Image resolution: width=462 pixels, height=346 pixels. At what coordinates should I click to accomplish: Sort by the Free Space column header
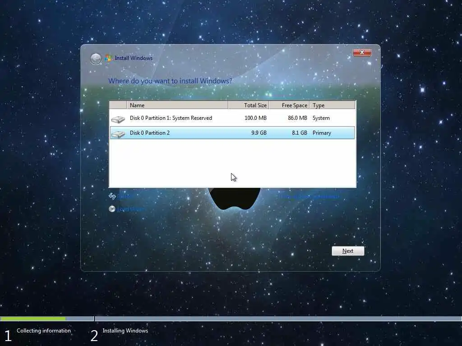pos(289,105)
